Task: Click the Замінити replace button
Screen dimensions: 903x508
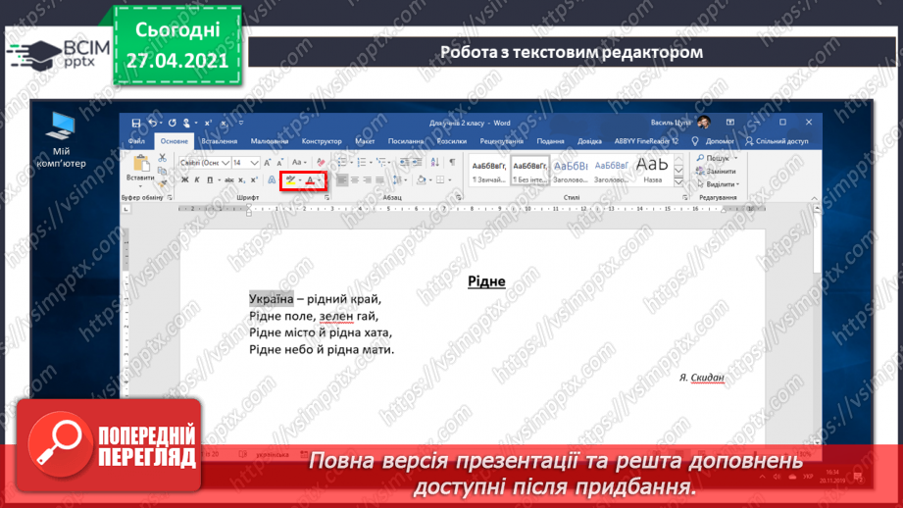Action: click(716, 171)
